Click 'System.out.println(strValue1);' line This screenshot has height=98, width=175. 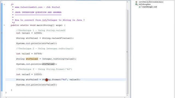click(x=37, y=43)
